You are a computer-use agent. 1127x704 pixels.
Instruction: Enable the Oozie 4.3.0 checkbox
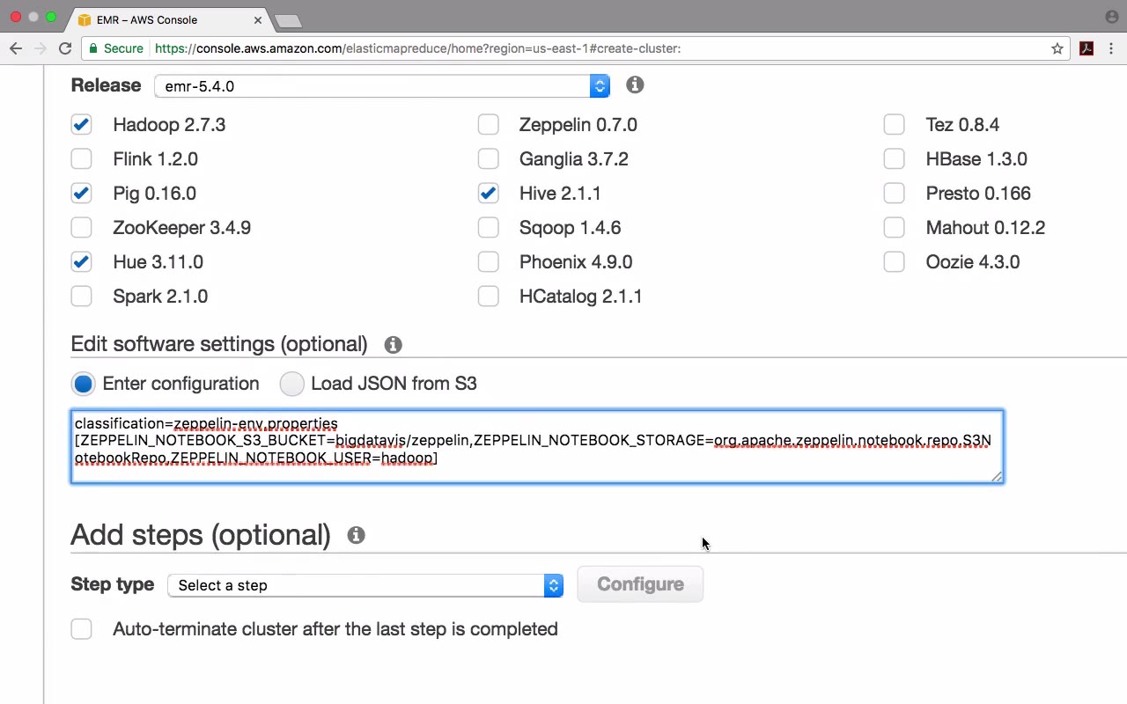[x=894, y=262]
